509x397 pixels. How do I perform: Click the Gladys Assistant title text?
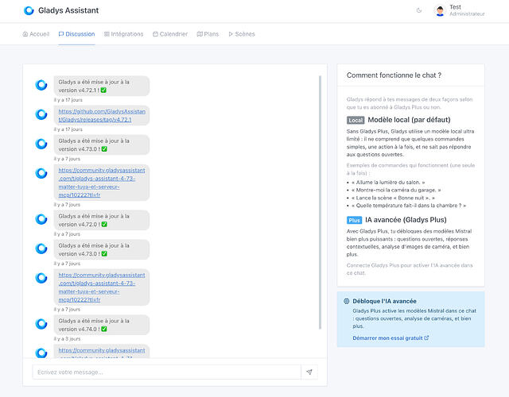coord(68,10)
